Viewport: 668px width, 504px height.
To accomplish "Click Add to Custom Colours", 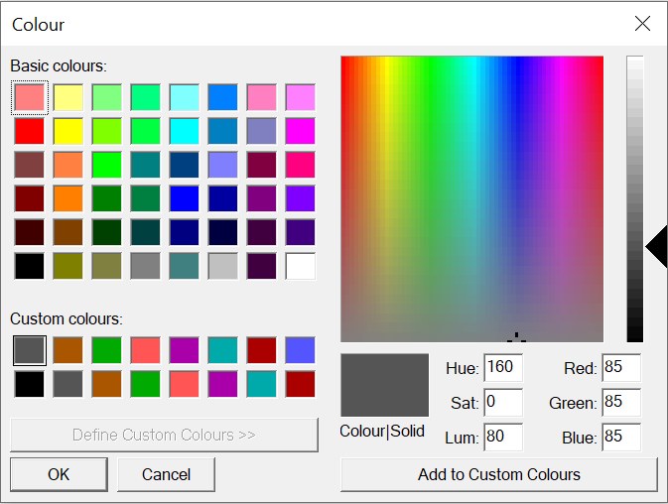I will pyautogui.click(x=499, y=474).
